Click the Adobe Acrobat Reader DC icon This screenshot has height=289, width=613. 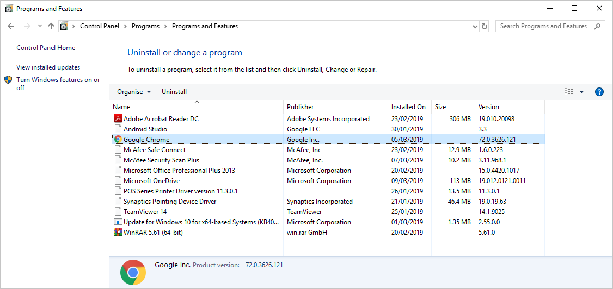click(118, 119)
